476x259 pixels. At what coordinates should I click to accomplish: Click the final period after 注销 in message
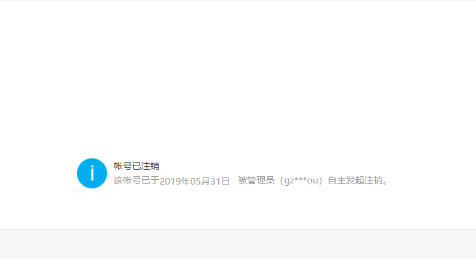(x=385, y=183)
